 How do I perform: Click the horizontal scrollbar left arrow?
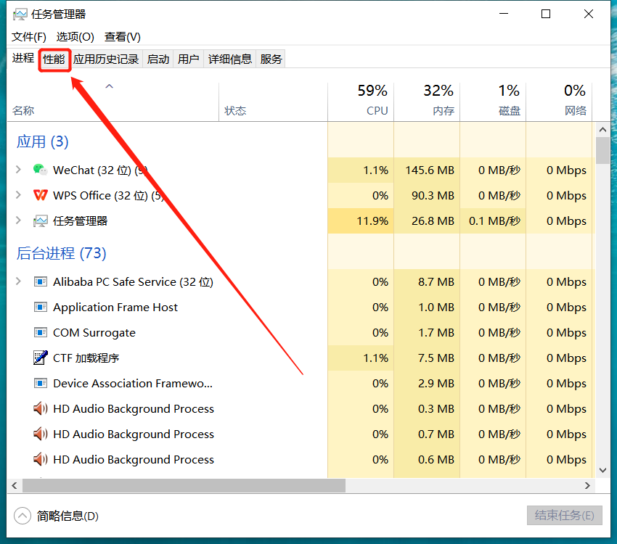click(15, 485)
